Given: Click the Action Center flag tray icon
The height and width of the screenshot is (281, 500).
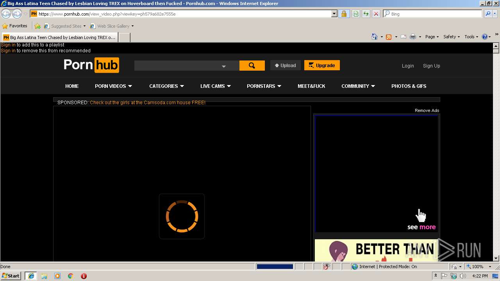Looking at the screenshot, I should [444, 276].
